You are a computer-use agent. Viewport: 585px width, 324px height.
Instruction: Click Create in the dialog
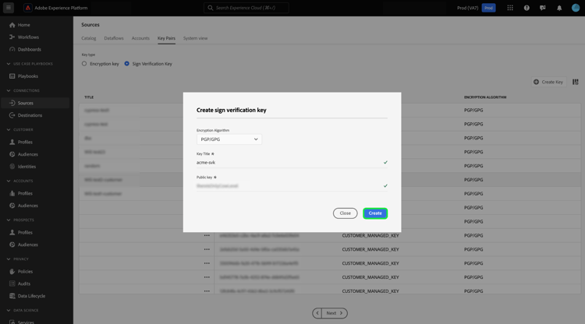tap(375, 213)
